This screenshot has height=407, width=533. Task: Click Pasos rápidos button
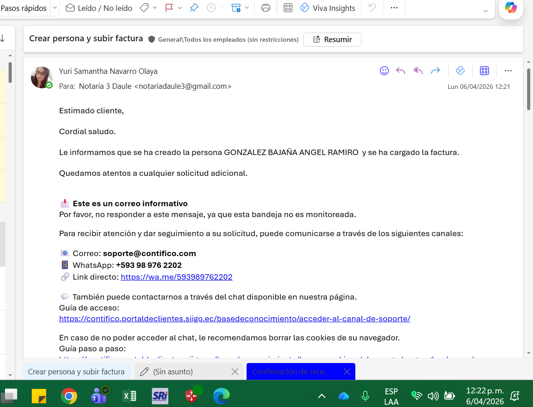[24, 8]
